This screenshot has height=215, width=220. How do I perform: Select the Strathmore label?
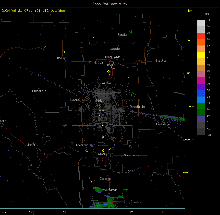click(132, 155)
